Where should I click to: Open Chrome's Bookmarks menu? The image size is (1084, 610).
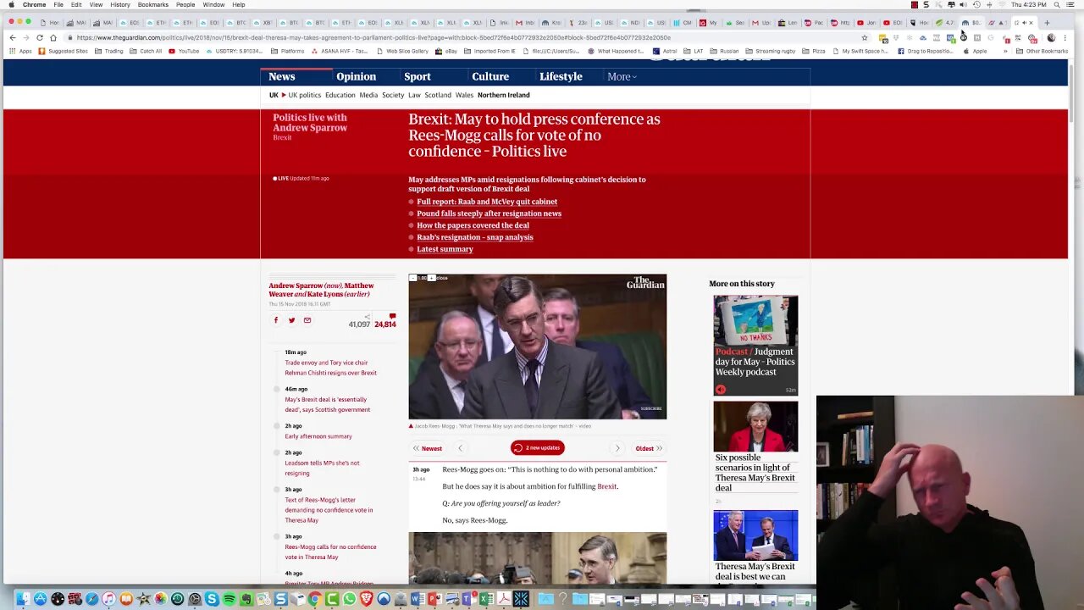153,4
